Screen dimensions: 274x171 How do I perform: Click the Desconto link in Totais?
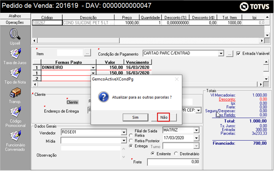coord(227,99)
